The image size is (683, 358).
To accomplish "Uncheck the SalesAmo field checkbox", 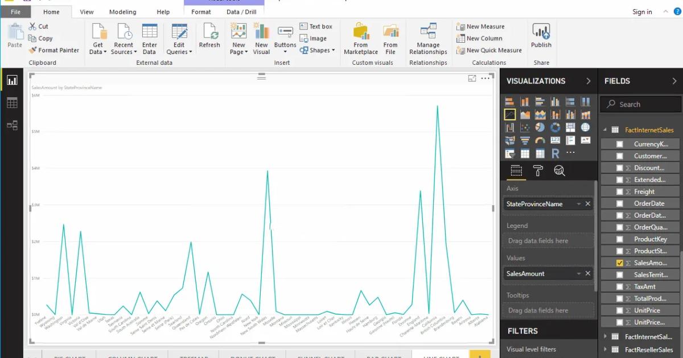I will (620, 263).
